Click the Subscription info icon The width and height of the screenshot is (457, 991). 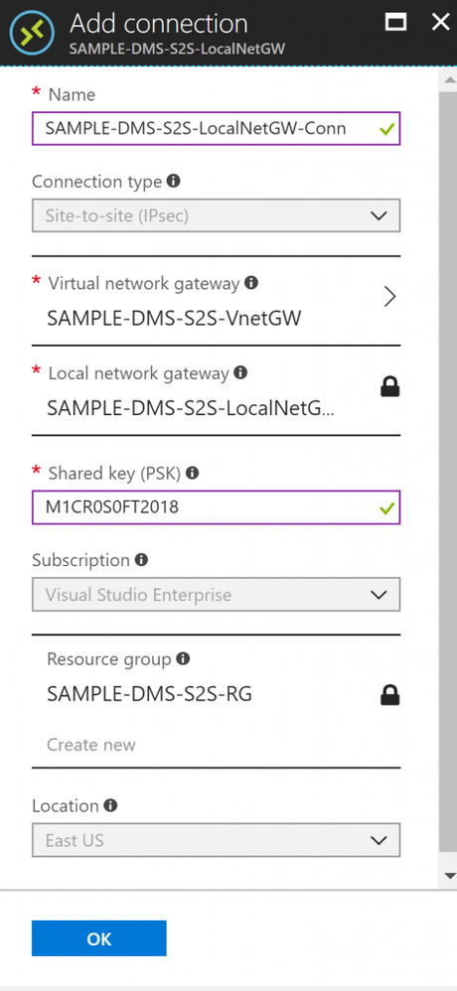click(x=142, y=559)
